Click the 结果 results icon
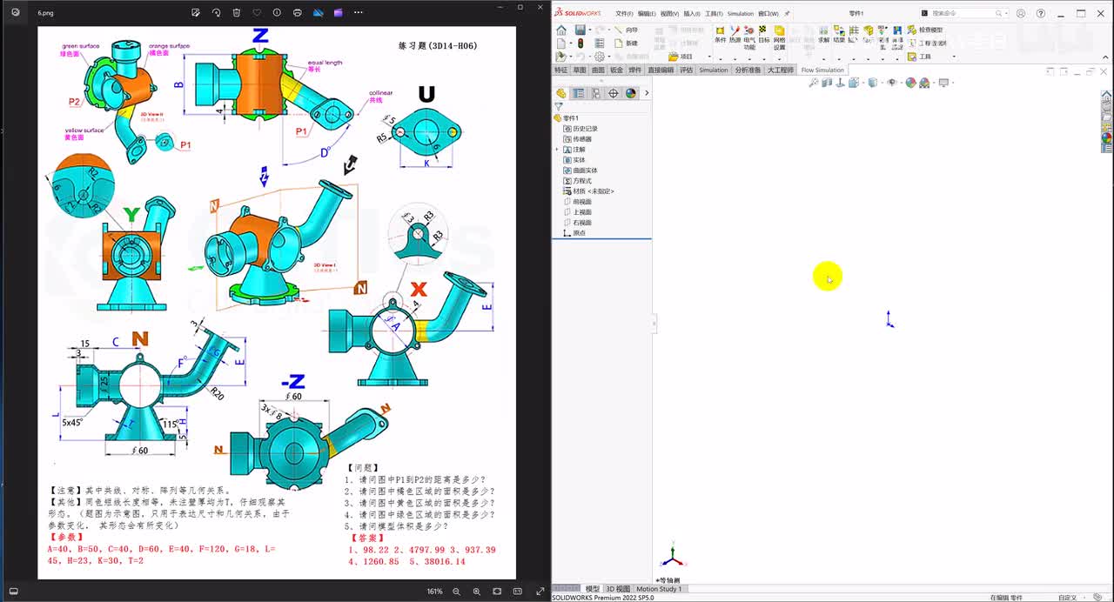The height and width of the screenshot is (602, 1114). 839,34
